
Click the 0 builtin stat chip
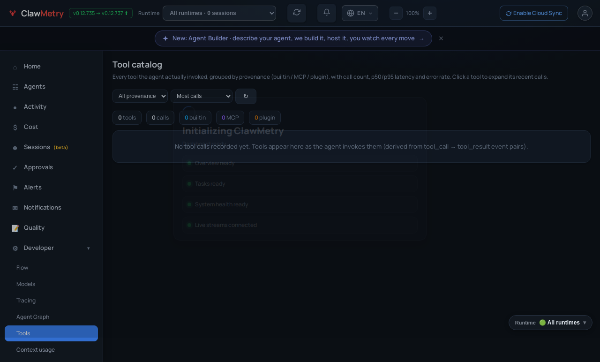click(x=195, y=118)
